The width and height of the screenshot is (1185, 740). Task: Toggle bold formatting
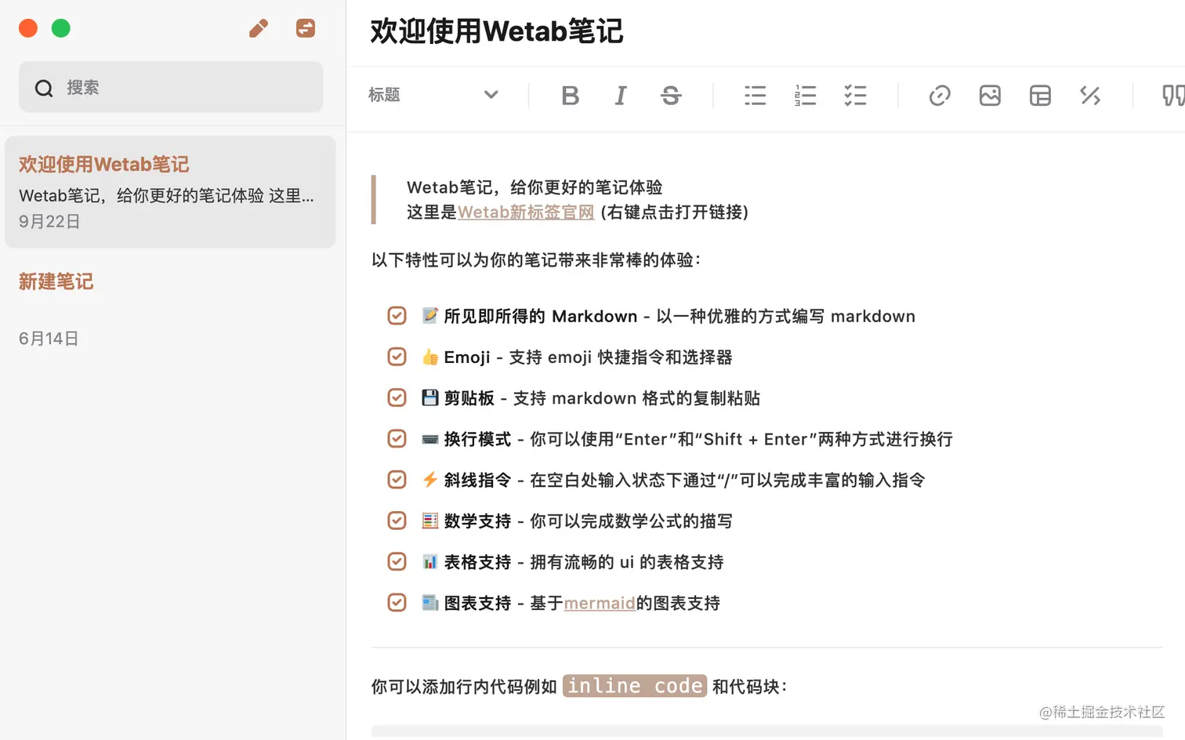pyautogui.click(x=571, y=96)
